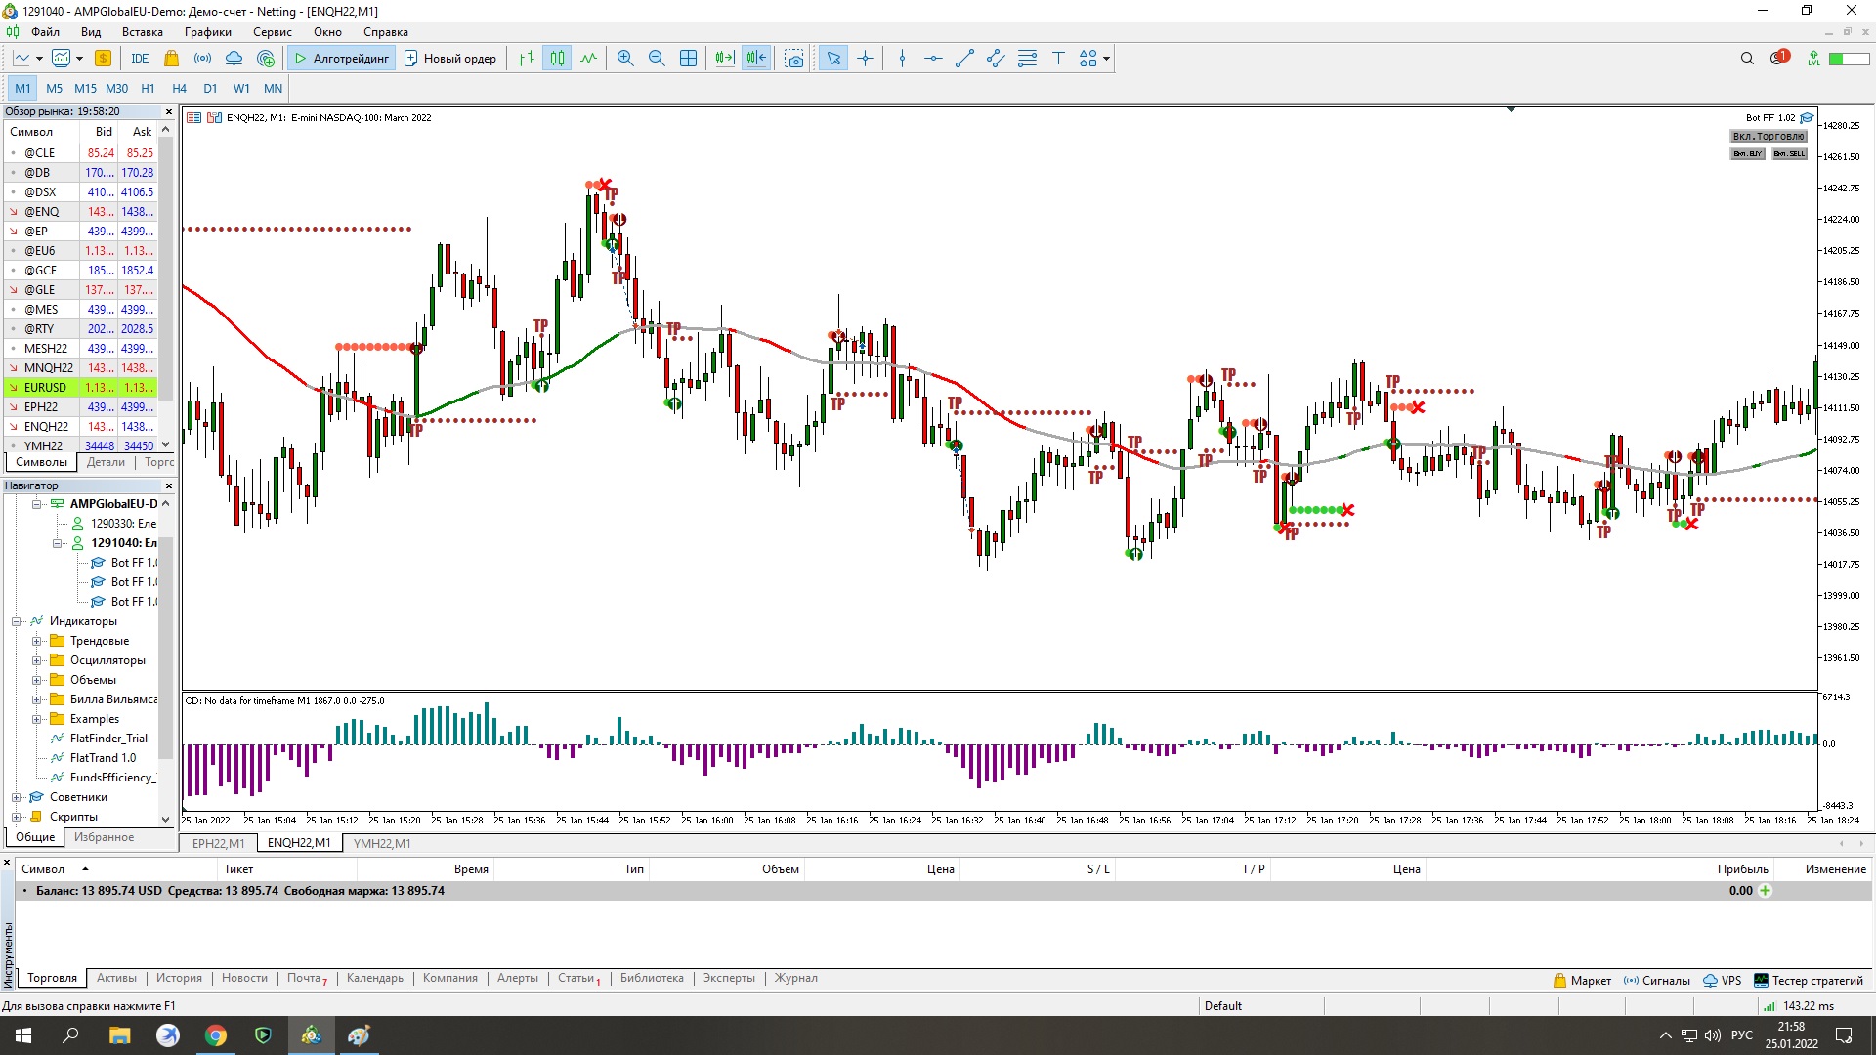Screen dimensions: 1876x1055
Task: Take a chart screenshot with camera icon
Action: point(794,59)
